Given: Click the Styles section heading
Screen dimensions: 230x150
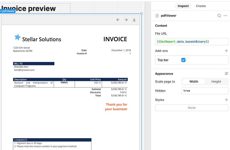Looking at the screenshot, I should [160, 100].
